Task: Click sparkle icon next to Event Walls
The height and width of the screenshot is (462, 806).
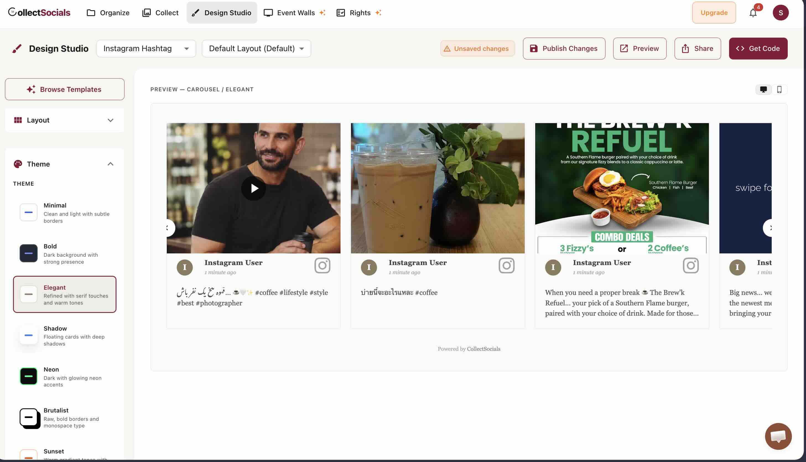Action: 322,13
